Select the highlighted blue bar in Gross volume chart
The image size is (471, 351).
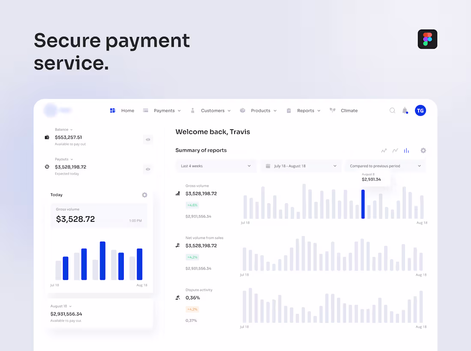tap(363, 205)
